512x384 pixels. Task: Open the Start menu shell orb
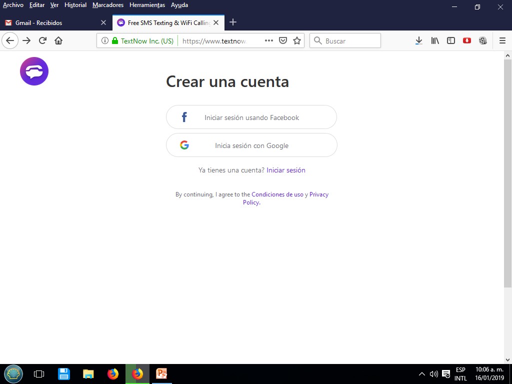pyautogui.click(x=13, y=374)
